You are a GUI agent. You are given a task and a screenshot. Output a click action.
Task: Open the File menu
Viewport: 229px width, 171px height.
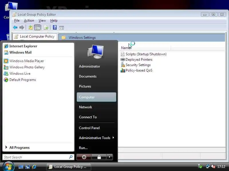coord(17,21)
